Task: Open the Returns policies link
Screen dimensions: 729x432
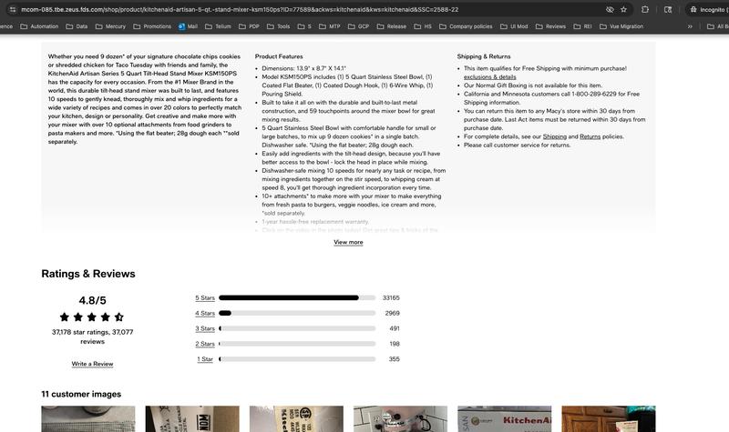Action: (x=590, y=136)
